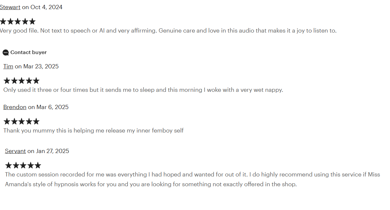Open Servant's reviewer profile link
390x210 pixels.
pos(15,151)
